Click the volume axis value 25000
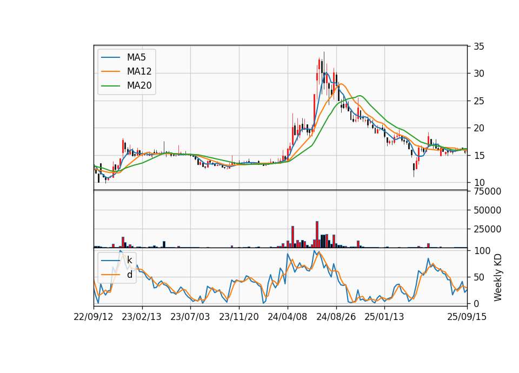519x373 pixels. point(487,229)
